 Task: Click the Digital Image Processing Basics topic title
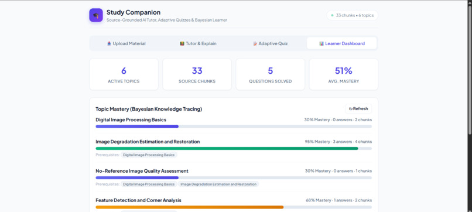131,120
